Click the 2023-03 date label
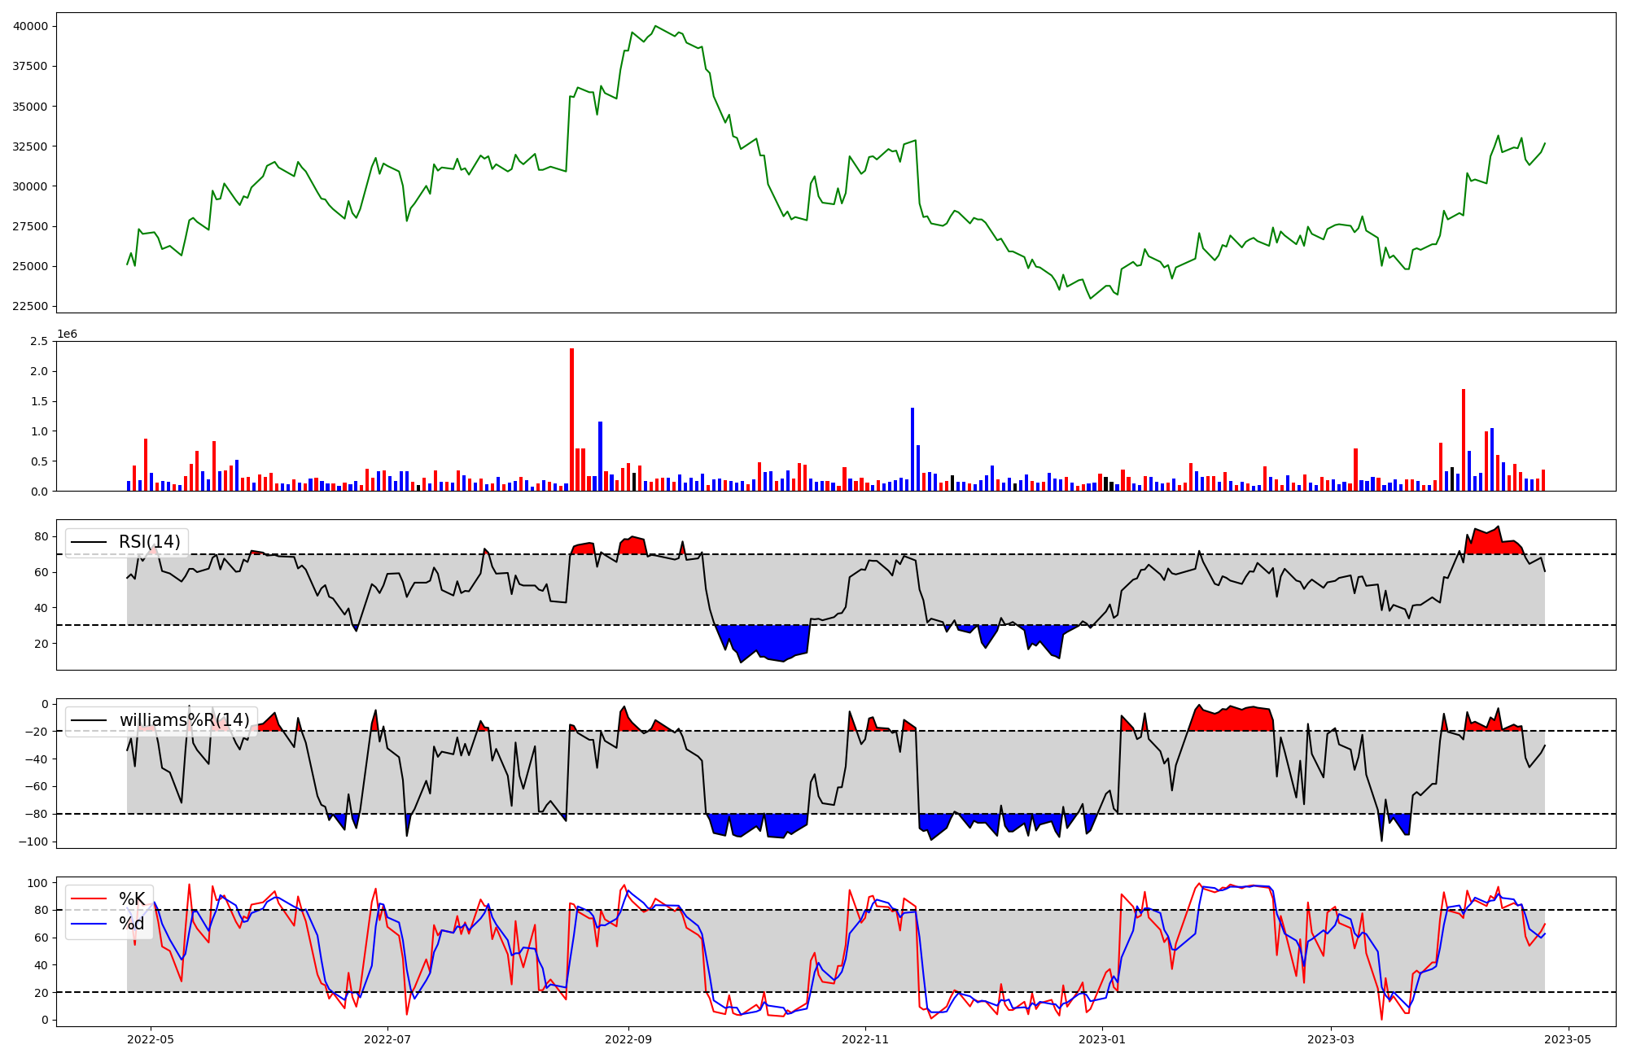Image resolution: width=1628 pixels, height=1058 pixels. pos(1332,1039)
